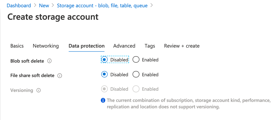Go to the Advanced tab
This screenshot has height=120, width=280.
pyautogui.click(x=124, y=46)
